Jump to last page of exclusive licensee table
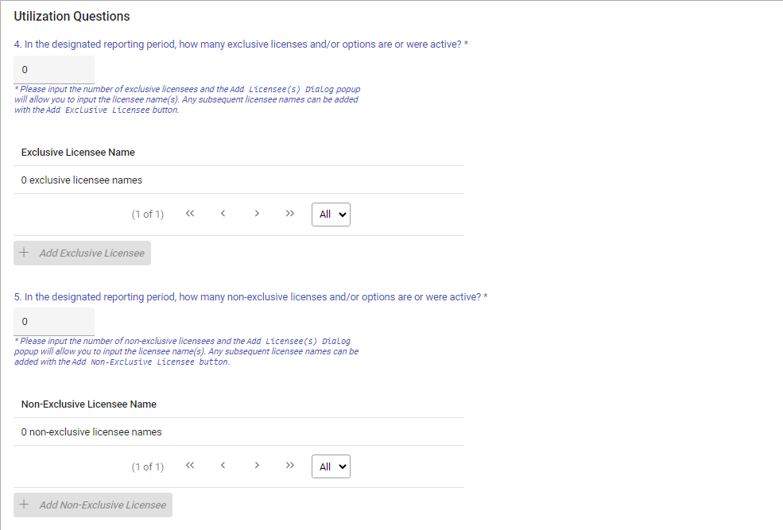Screen dimensions: 783x530 [290, 214]
